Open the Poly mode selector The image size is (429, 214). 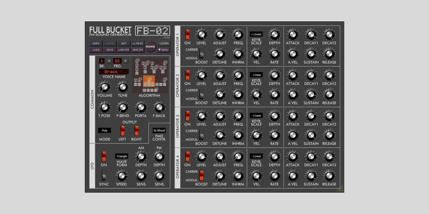[104, 131]
